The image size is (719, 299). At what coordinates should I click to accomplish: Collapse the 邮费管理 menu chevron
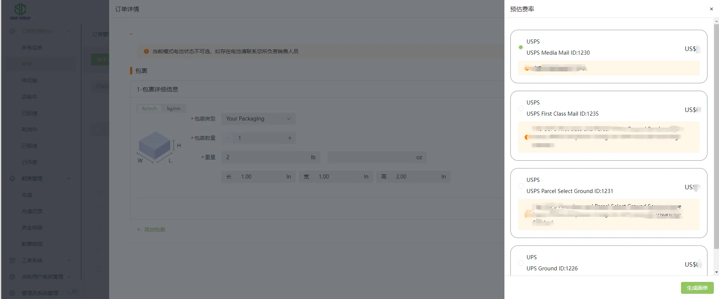coord(69,179)
